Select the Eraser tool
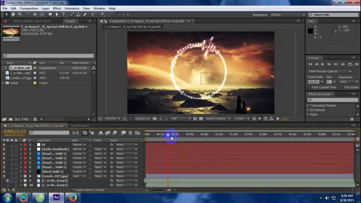The height and width of the screenshot is (203, 361). (x=85, y=14)
